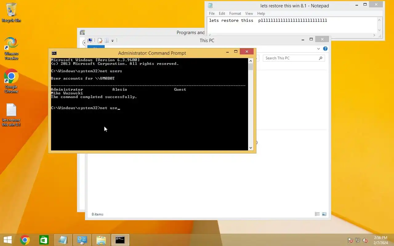Click New folder icon in This PC toolbar
The height and width of the screenshot is (246, 394).
[x=107, y=41]
